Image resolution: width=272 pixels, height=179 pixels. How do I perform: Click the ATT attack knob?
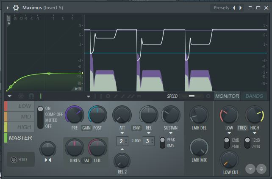[122, 115]
